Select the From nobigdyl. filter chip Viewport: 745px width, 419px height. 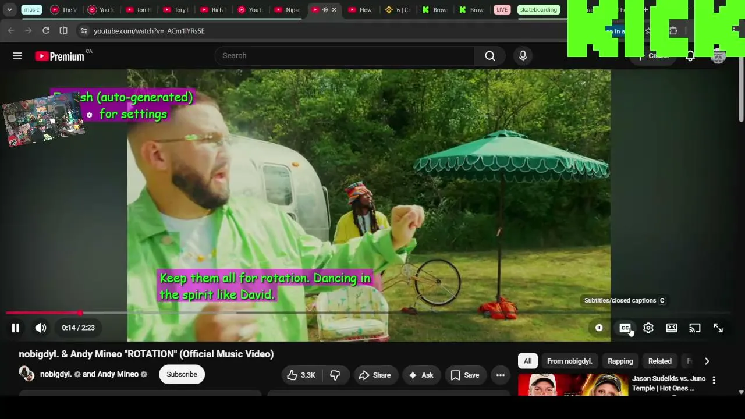click(x=569, y=361)
